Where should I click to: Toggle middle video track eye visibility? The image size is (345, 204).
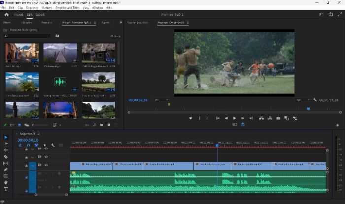click(x=46, y=157)
